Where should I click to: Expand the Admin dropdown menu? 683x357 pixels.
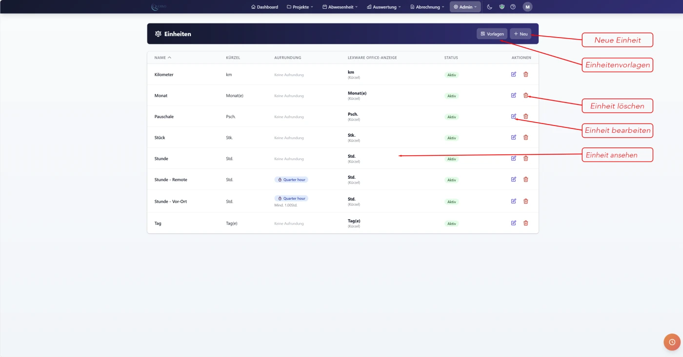point(465,7)
